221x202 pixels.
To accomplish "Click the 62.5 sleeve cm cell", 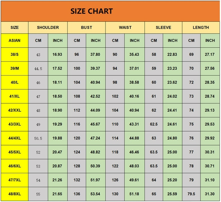I will tap(154, 124).
